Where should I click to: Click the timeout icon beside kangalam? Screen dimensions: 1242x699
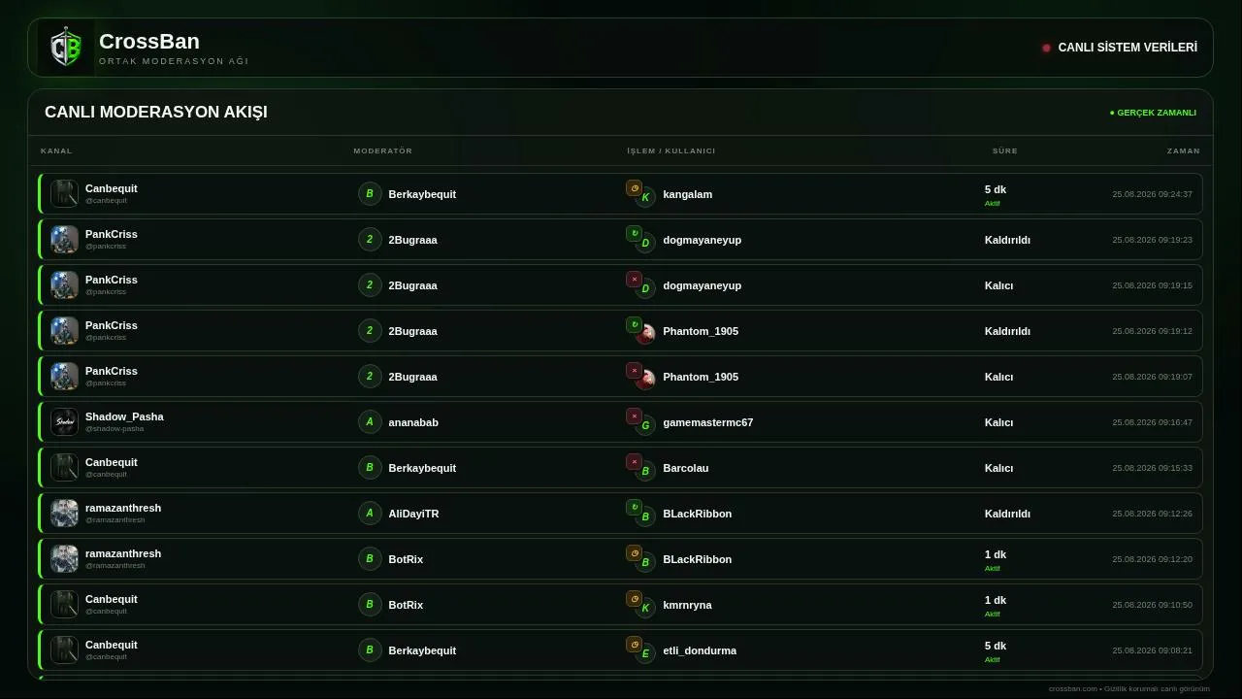(x=635, y=188)
